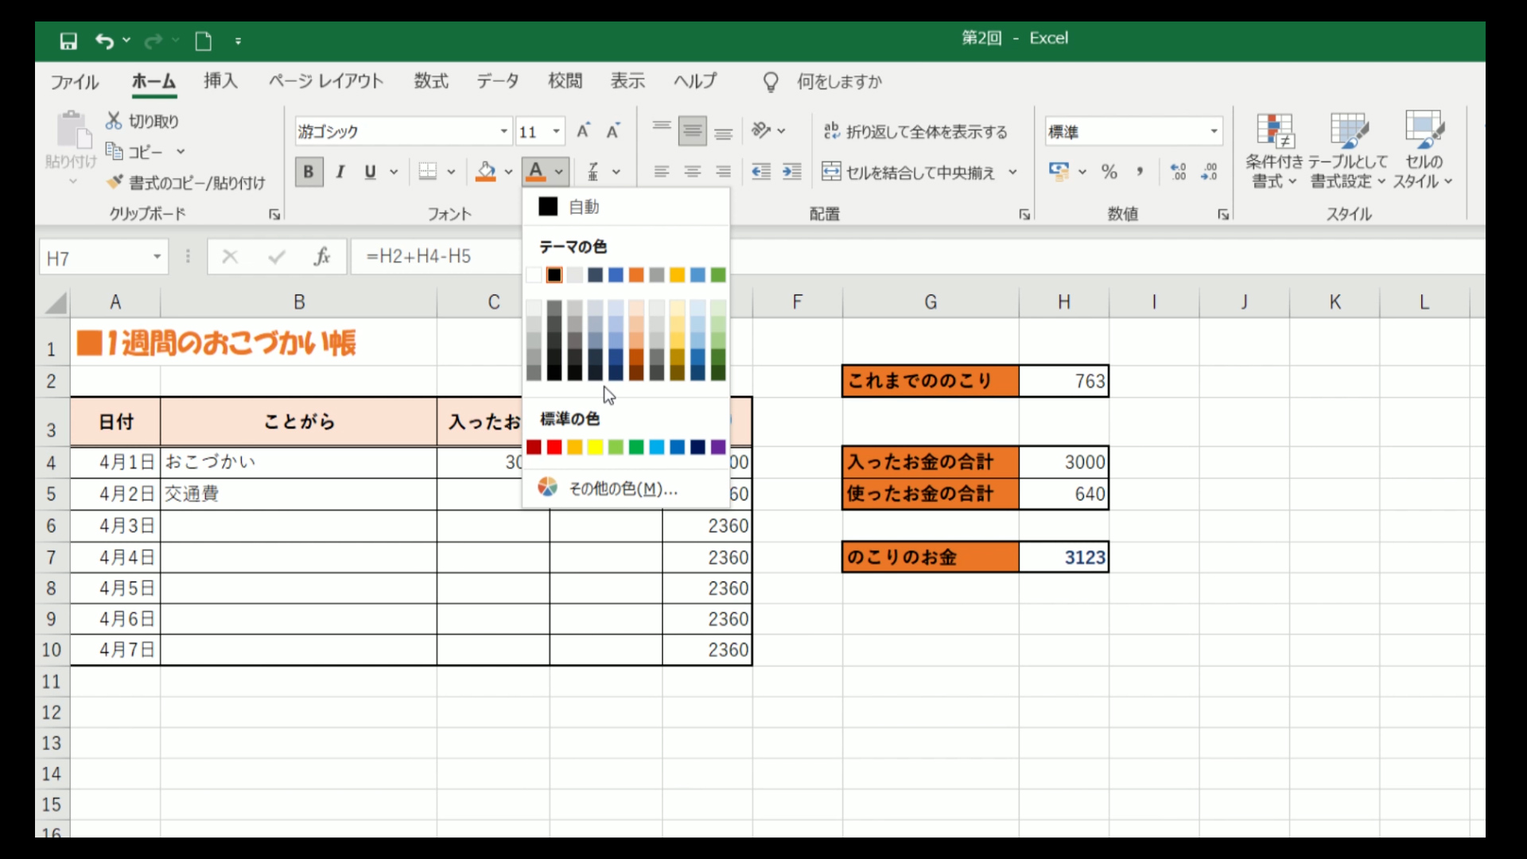
Task: Click the phonetic guide (ふりがな) icon
Action: tap(593, 171)
